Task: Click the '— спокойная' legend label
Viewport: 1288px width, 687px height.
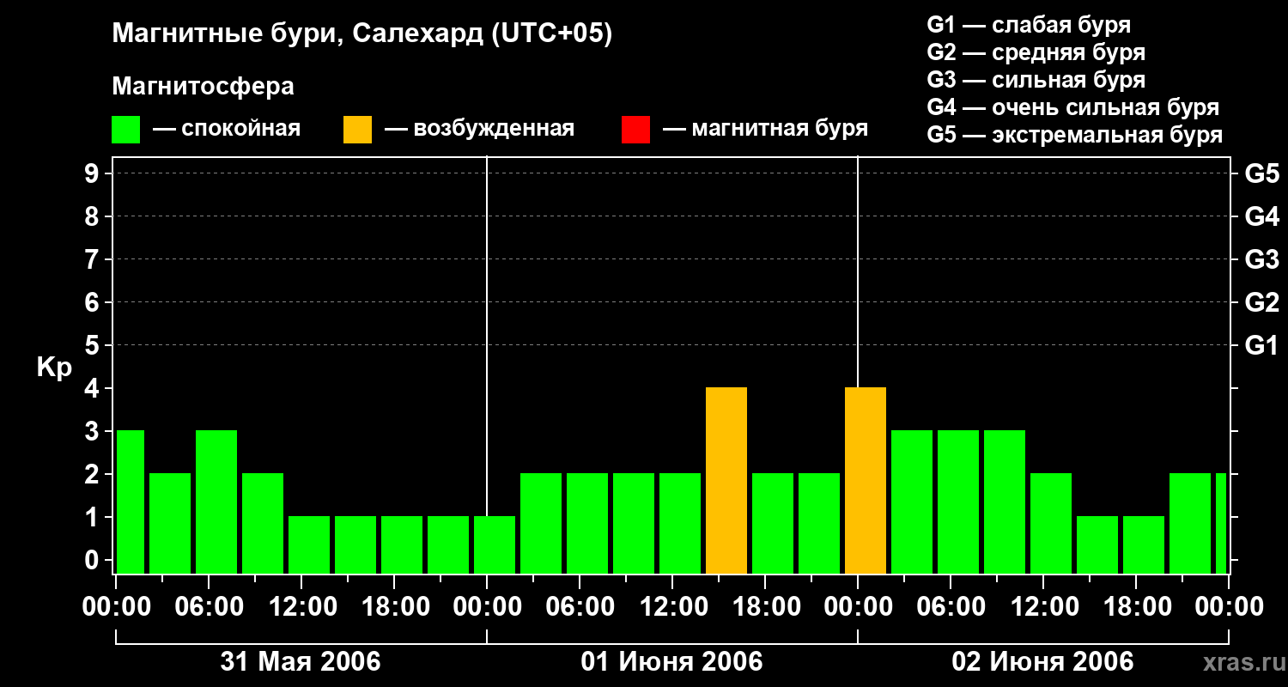Action: [227, 129]
